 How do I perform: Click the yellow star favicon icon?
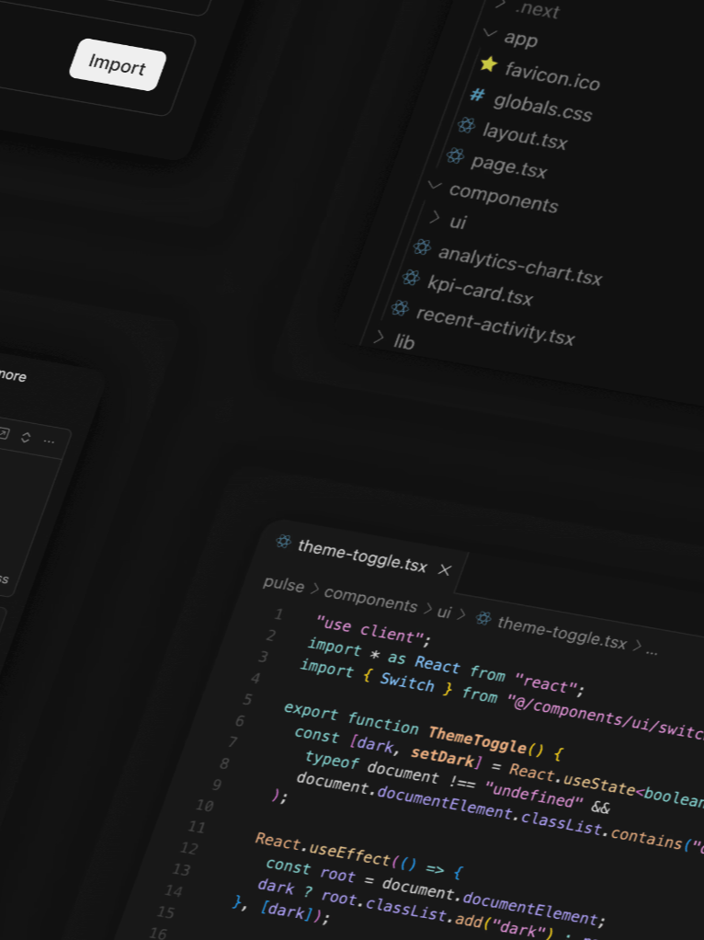tap(488, 64)
